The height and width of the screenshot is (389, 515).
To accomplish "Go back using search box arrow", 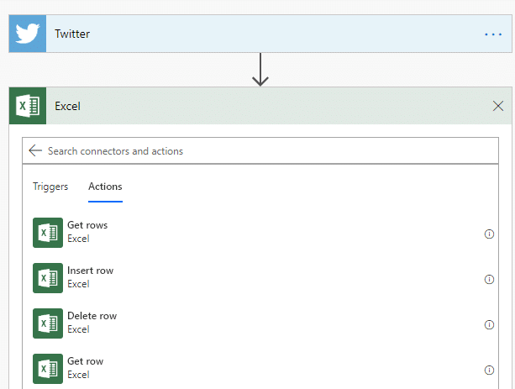I will coord(35,150).
